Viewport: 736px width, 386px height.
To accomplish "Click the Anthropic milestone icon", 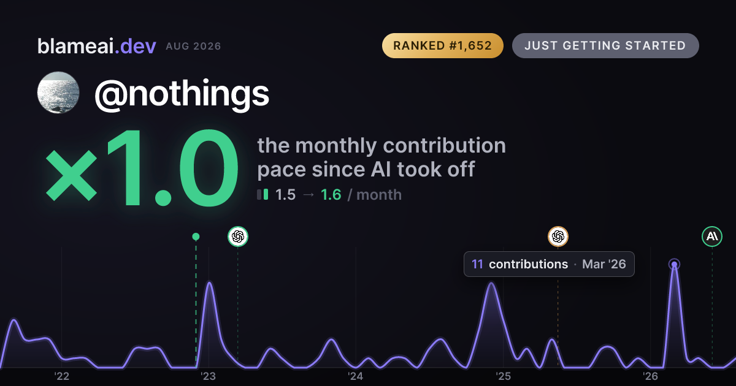I will [x=712, y=236].
